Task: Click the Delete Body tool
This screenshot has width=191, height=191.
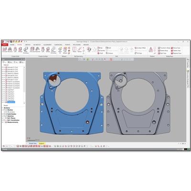Action: 163,51
